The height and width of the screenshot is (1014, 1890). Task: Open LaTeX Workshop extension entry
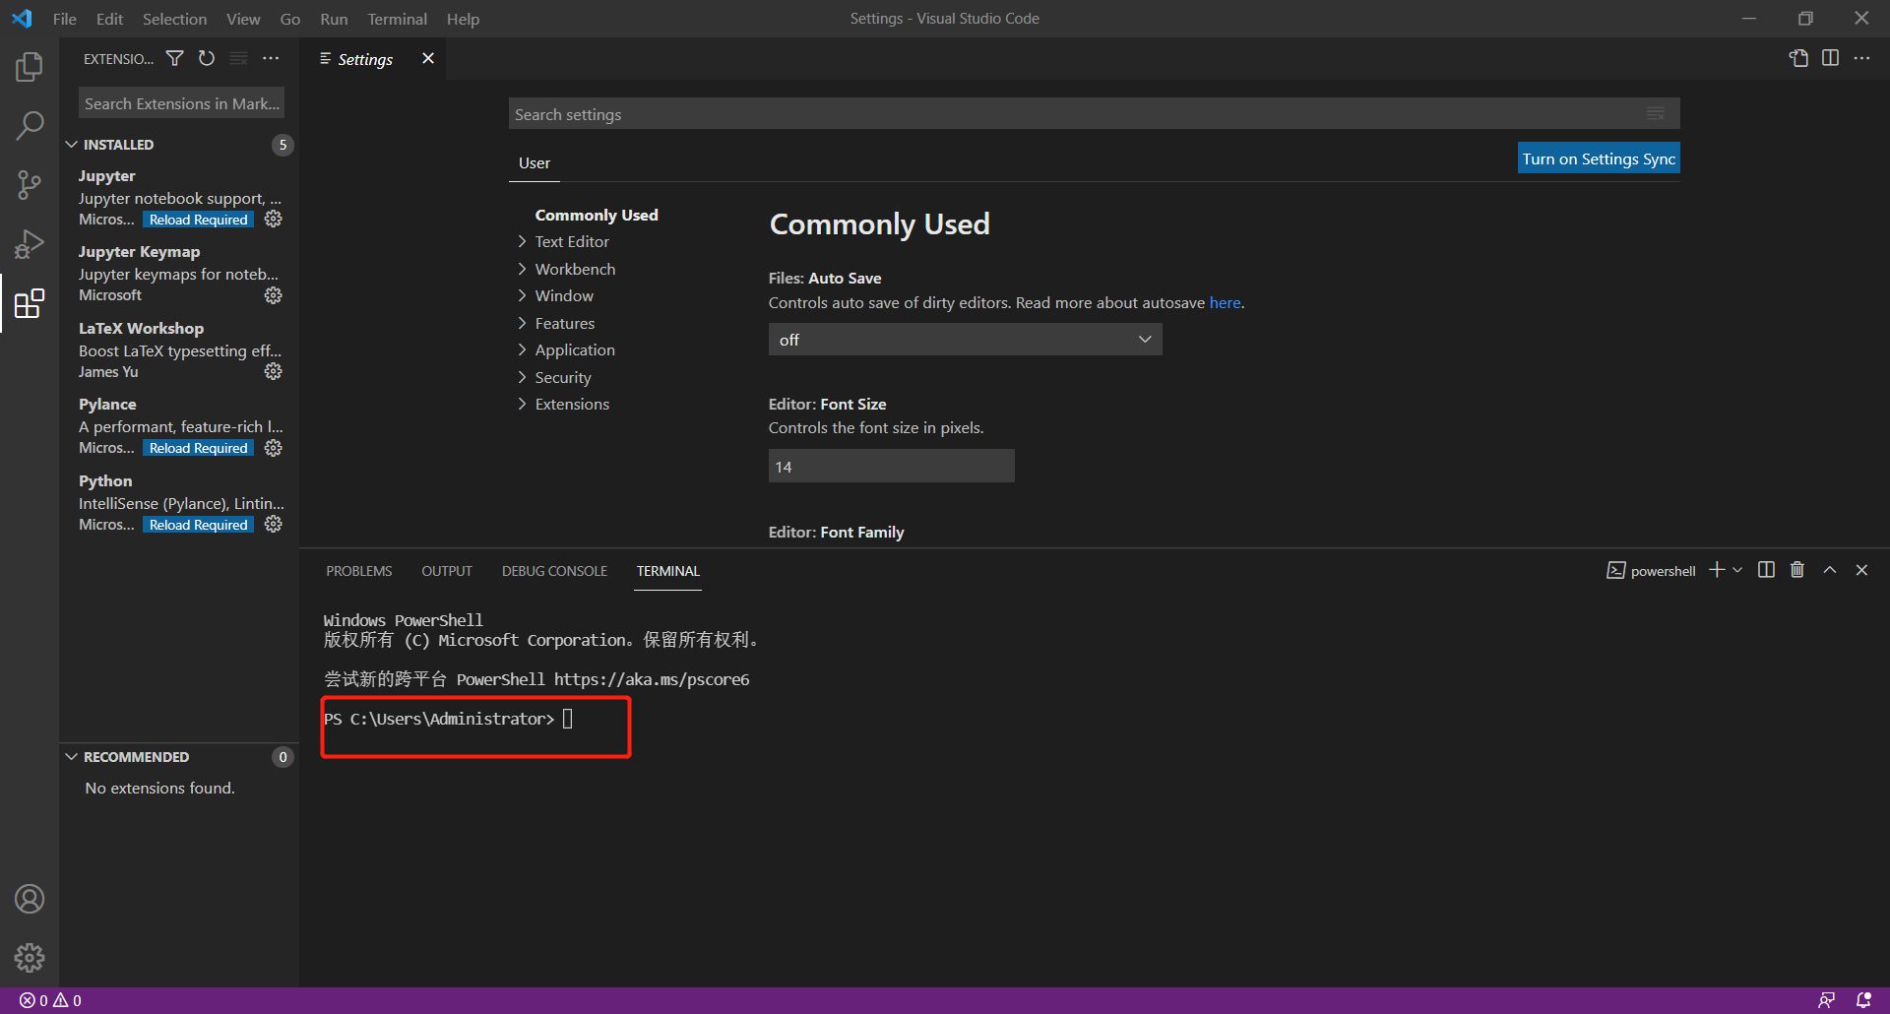click(179, 349)
